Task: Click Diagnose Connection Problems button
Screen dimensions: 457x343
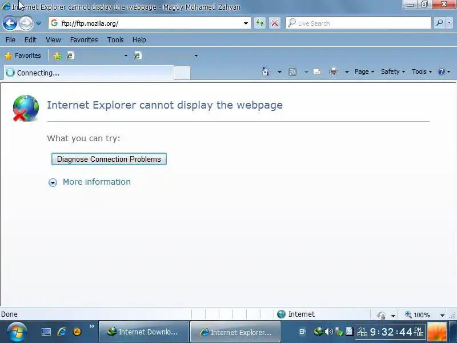Action: [109, 159]
